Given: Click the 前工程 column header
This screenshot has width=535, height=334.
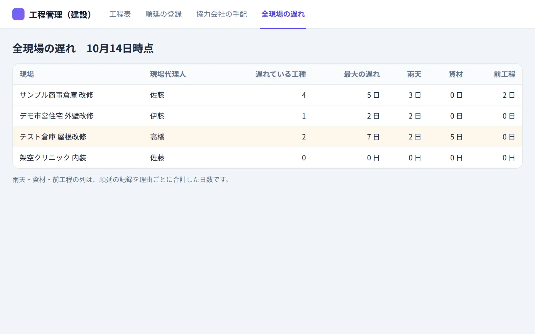Looking at the screenshot, I should pos(505,74).
